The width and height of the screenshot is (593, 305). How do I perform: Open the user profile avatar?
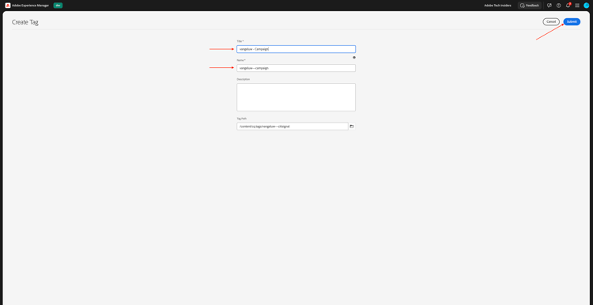[x=587, y=6]
